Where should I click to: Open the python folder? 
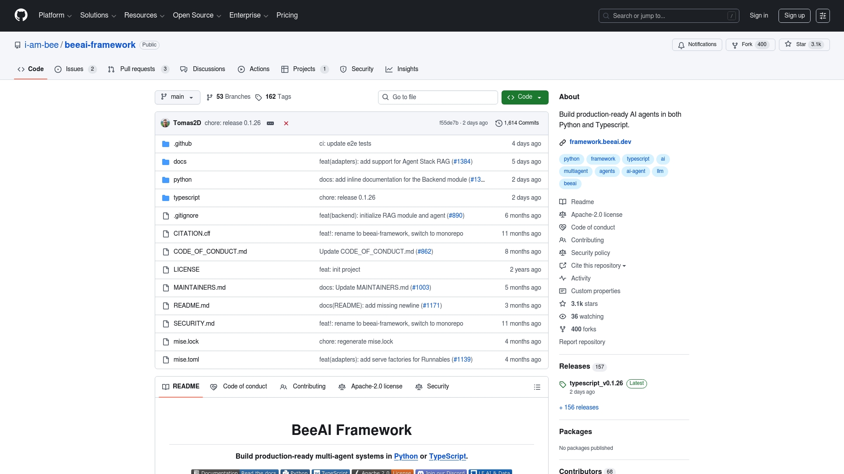pos(182,180)
